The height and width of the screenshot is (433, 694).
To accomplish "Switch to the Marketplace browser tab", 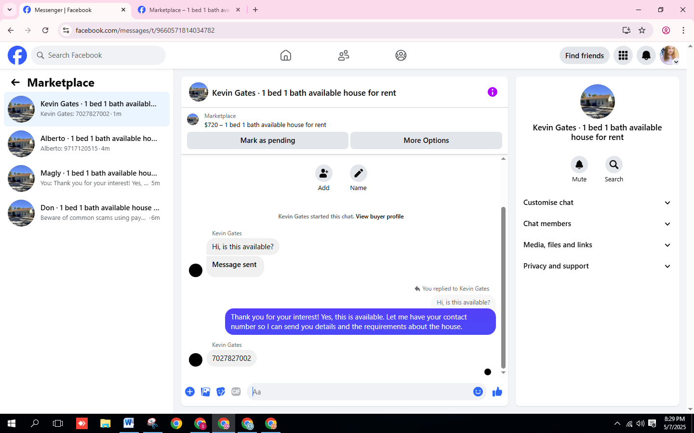I will tap(188, 10).
